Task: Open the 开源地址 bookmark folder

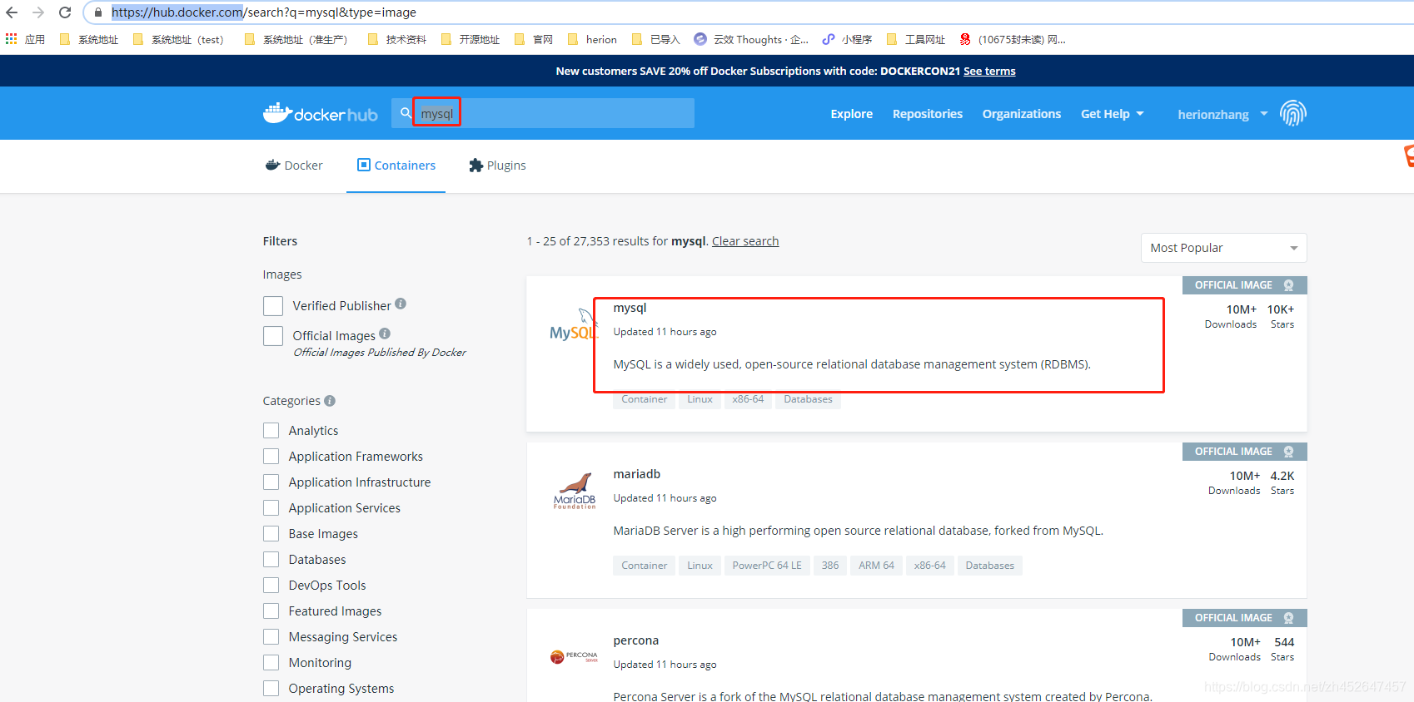Action: coord(471,39)
